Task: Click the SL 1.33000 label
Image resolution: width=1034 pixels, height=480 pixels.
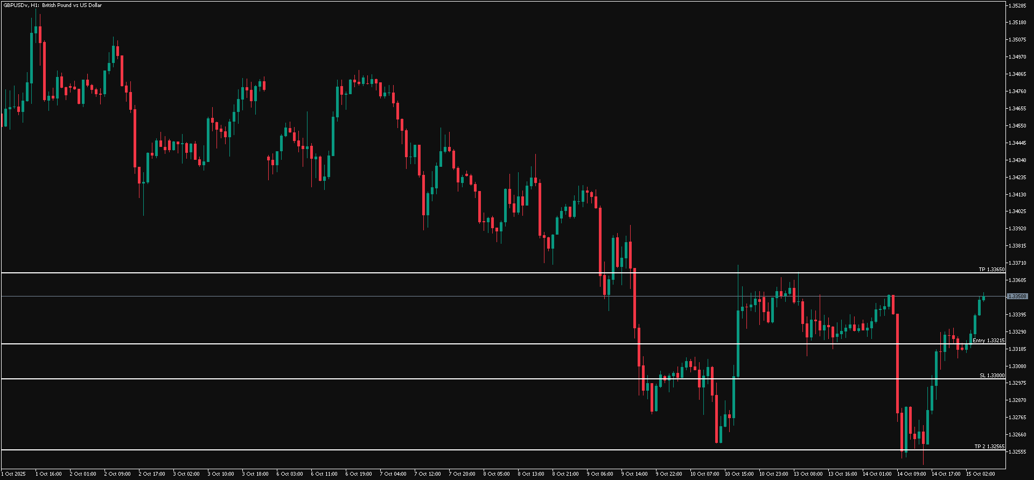Action: click(991, 376)
